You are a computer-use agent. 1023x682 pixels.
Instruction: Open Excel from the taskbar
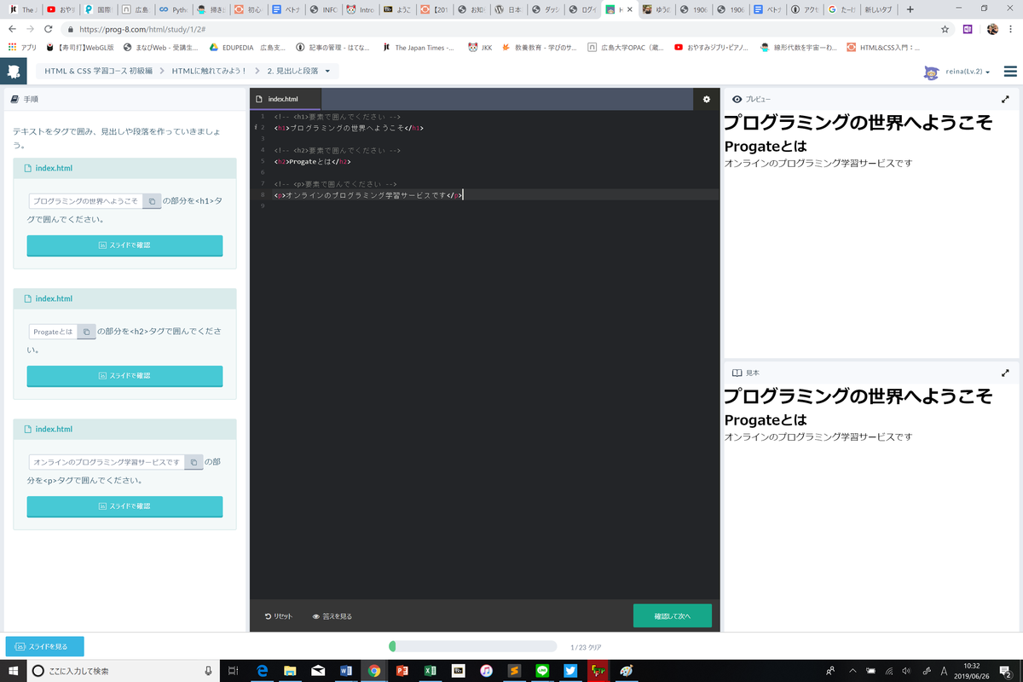tap(430, 671)
